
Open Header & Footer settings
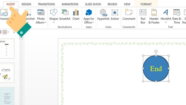[x=154, y=17]
